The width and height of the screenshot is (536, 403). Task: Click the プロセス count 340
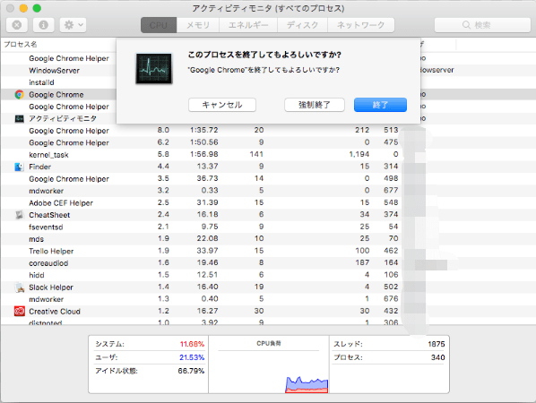(438, 357)
